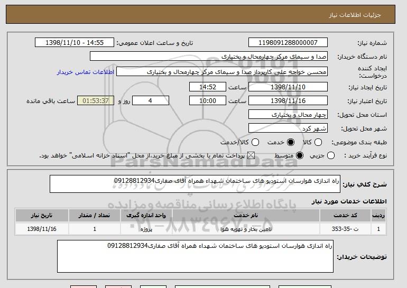The image size is (407, 288).
Task: Click the validity time field 10:00
Action: [208, 101]
